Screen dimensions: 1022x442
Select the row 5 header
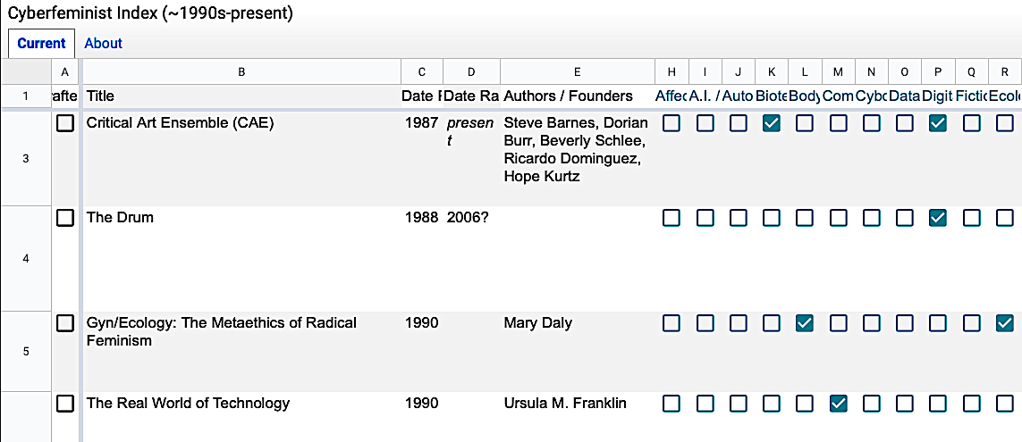(x=26, y=351)
